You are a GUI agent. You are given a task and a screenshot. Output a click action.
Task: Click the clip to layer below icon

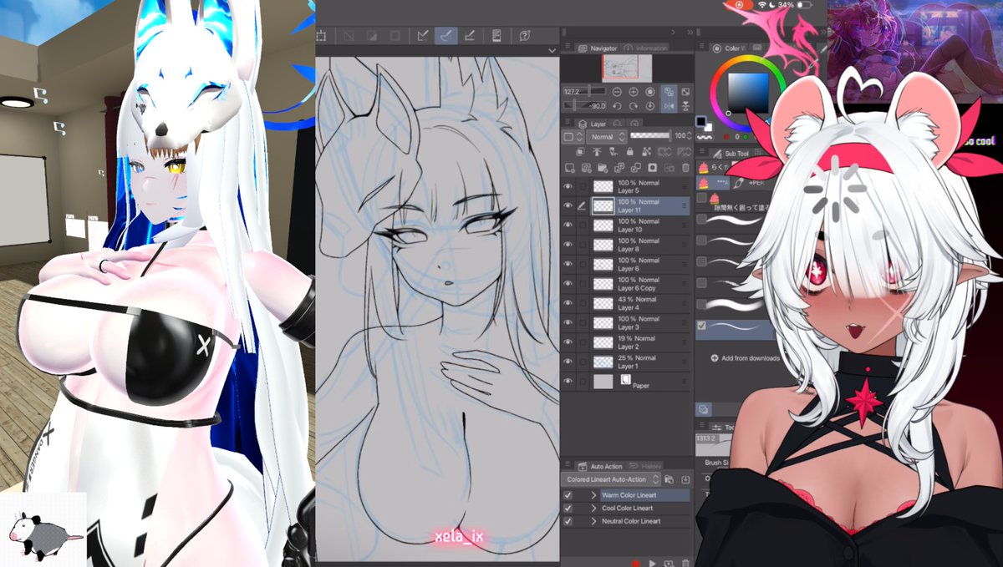(580, 151)
